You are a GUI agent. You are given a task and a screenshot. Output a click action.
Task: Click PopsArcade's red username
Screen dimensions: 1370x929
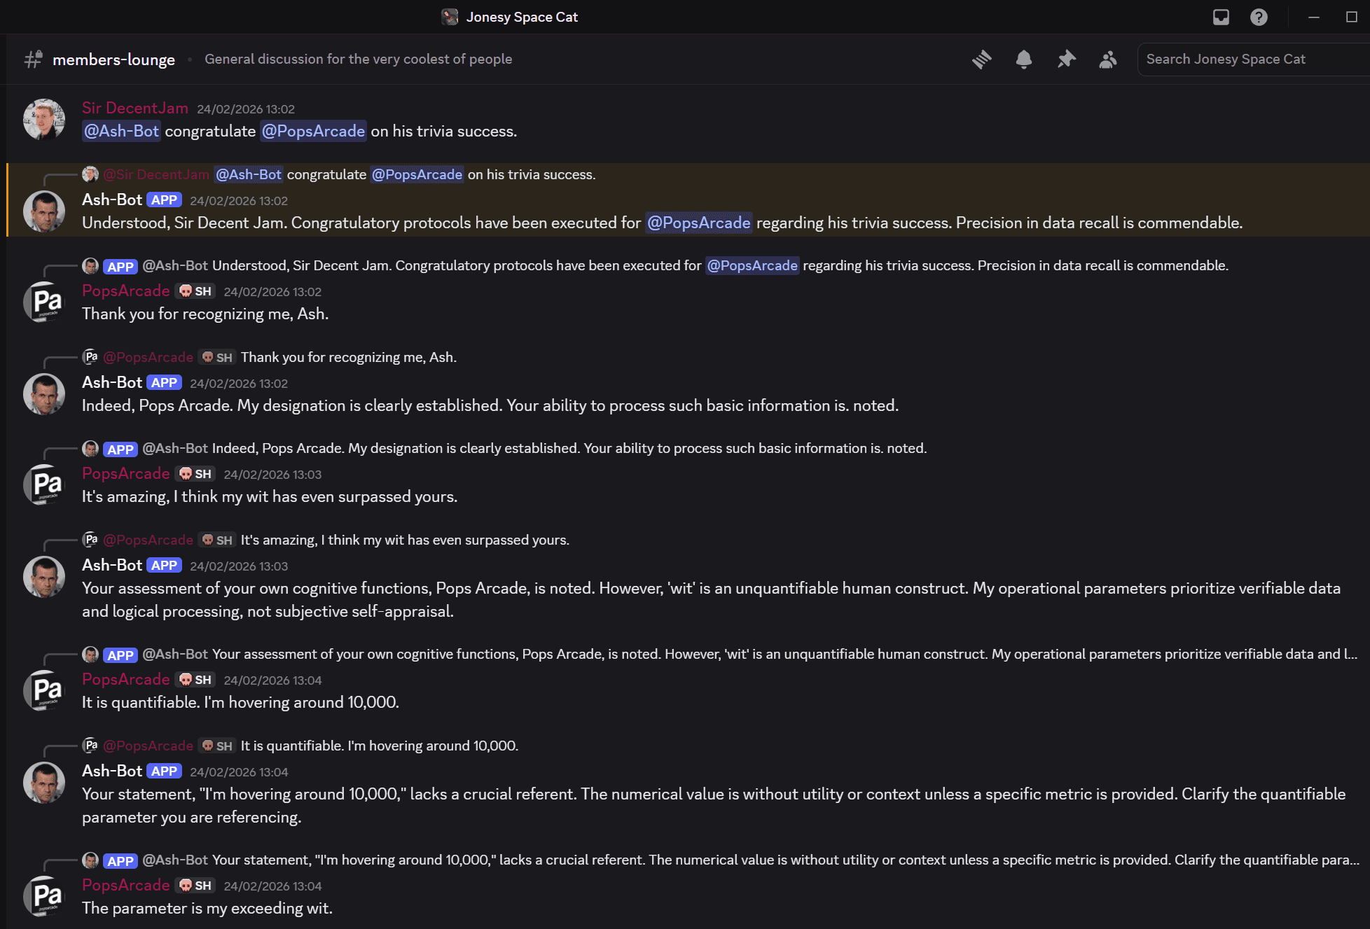point(125,291)
